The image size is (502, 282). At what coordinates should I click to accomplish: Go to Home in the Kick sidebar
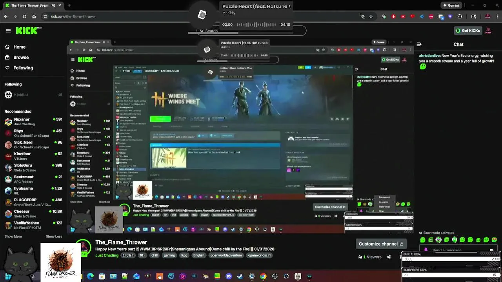pyautogui.click(x=15, y=47)
